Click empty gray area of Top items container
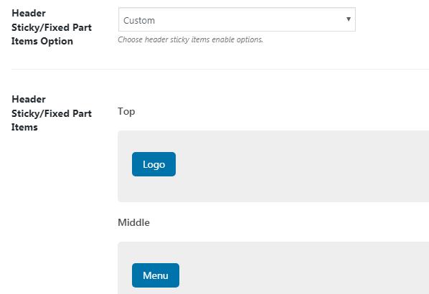Image resolution: width=429 pixels, height=294 pixels. pos(301,166)
